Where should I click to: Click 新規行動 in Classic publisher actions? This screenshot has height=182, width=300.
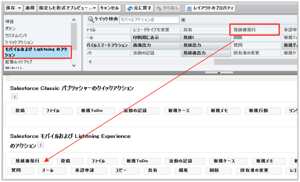(x=262, y=111)
